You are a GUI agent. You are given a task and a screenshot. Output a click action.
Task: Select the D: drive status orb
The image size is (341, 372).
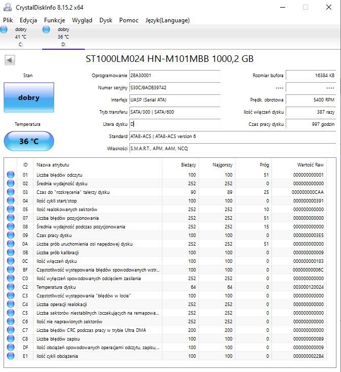(x=46, y=29)
